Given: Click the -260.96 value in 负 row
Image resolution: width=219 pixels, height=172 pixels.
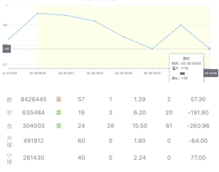Looking at the screenshot, I should point(198,126).
